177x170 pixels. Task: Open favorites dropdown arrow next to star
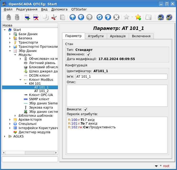pyautogui.click(x=132, y=17)
